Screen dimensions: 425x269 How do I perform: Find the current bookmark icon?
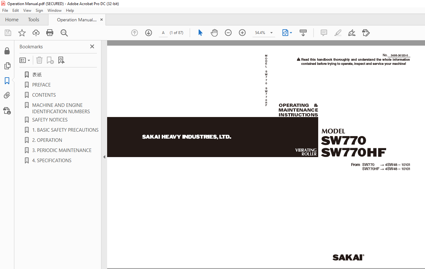pyautogui.click(x=62, y=60)
